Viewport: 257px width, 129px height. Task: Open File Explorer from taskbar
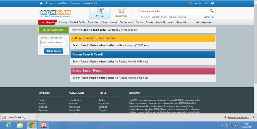point(20,125)
